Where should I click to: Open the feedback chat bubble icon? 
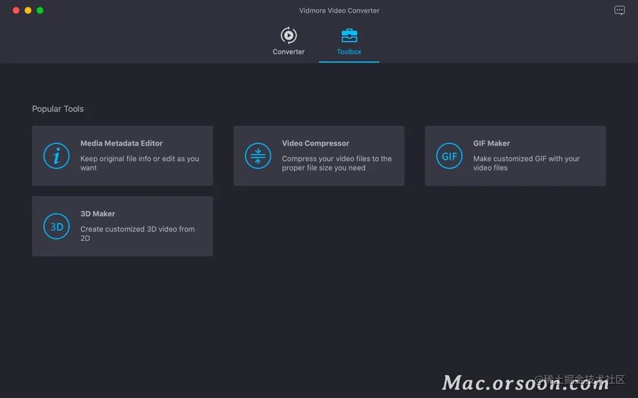[619, 10]
